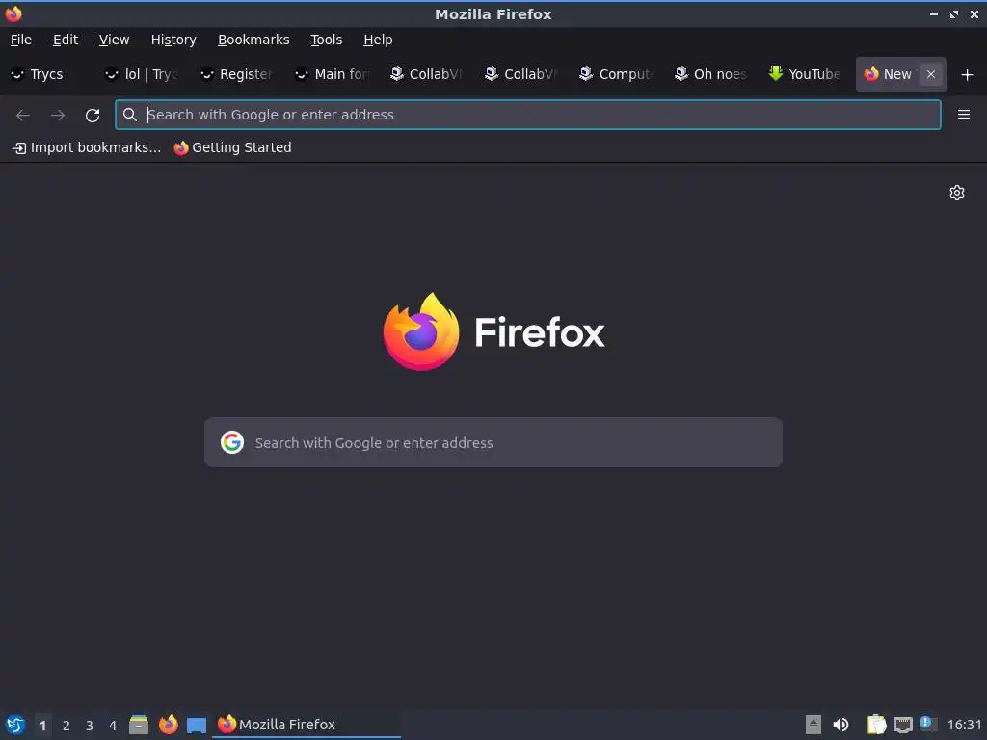Click the Google logo in page search box
Viewport: 987px width, 740px height.
(x=232, y=442)
